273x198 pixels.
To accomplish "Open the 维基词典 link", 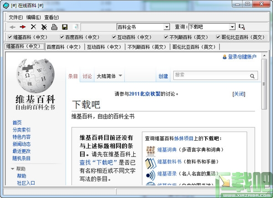I will tap(167, 150).
